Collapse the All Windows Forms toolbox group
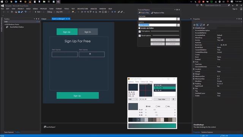The image size is (243, 137). tap(5, 24)
